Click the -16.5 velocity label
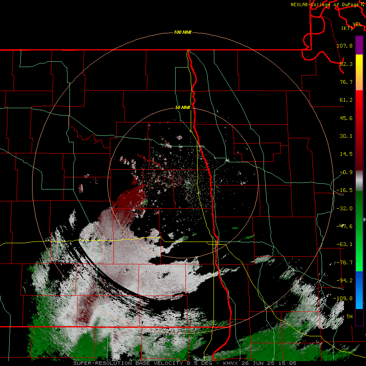The width and height of the screenshot is (366, 366). [344, 190]
